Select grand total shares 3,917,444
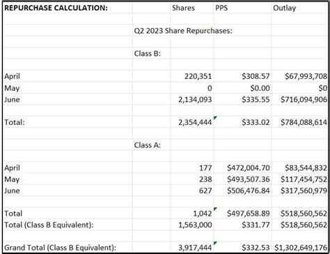Viewport: 330px width, 254px height. (x=195, y=248)
